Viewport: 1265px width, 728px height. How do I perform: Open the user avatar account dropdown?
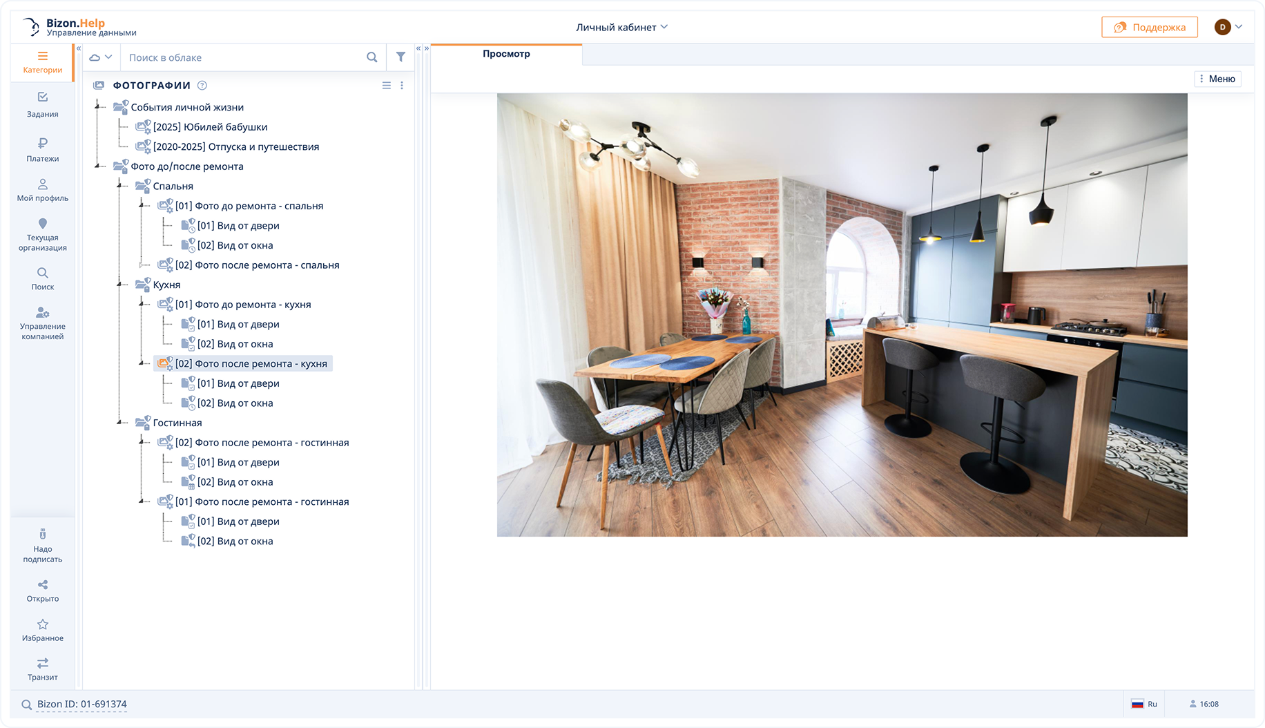(1228, 28)
